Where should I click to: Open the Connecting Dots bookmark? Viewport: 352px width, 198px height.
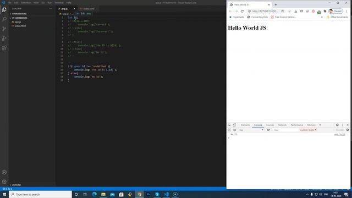(x=257, y=17)
